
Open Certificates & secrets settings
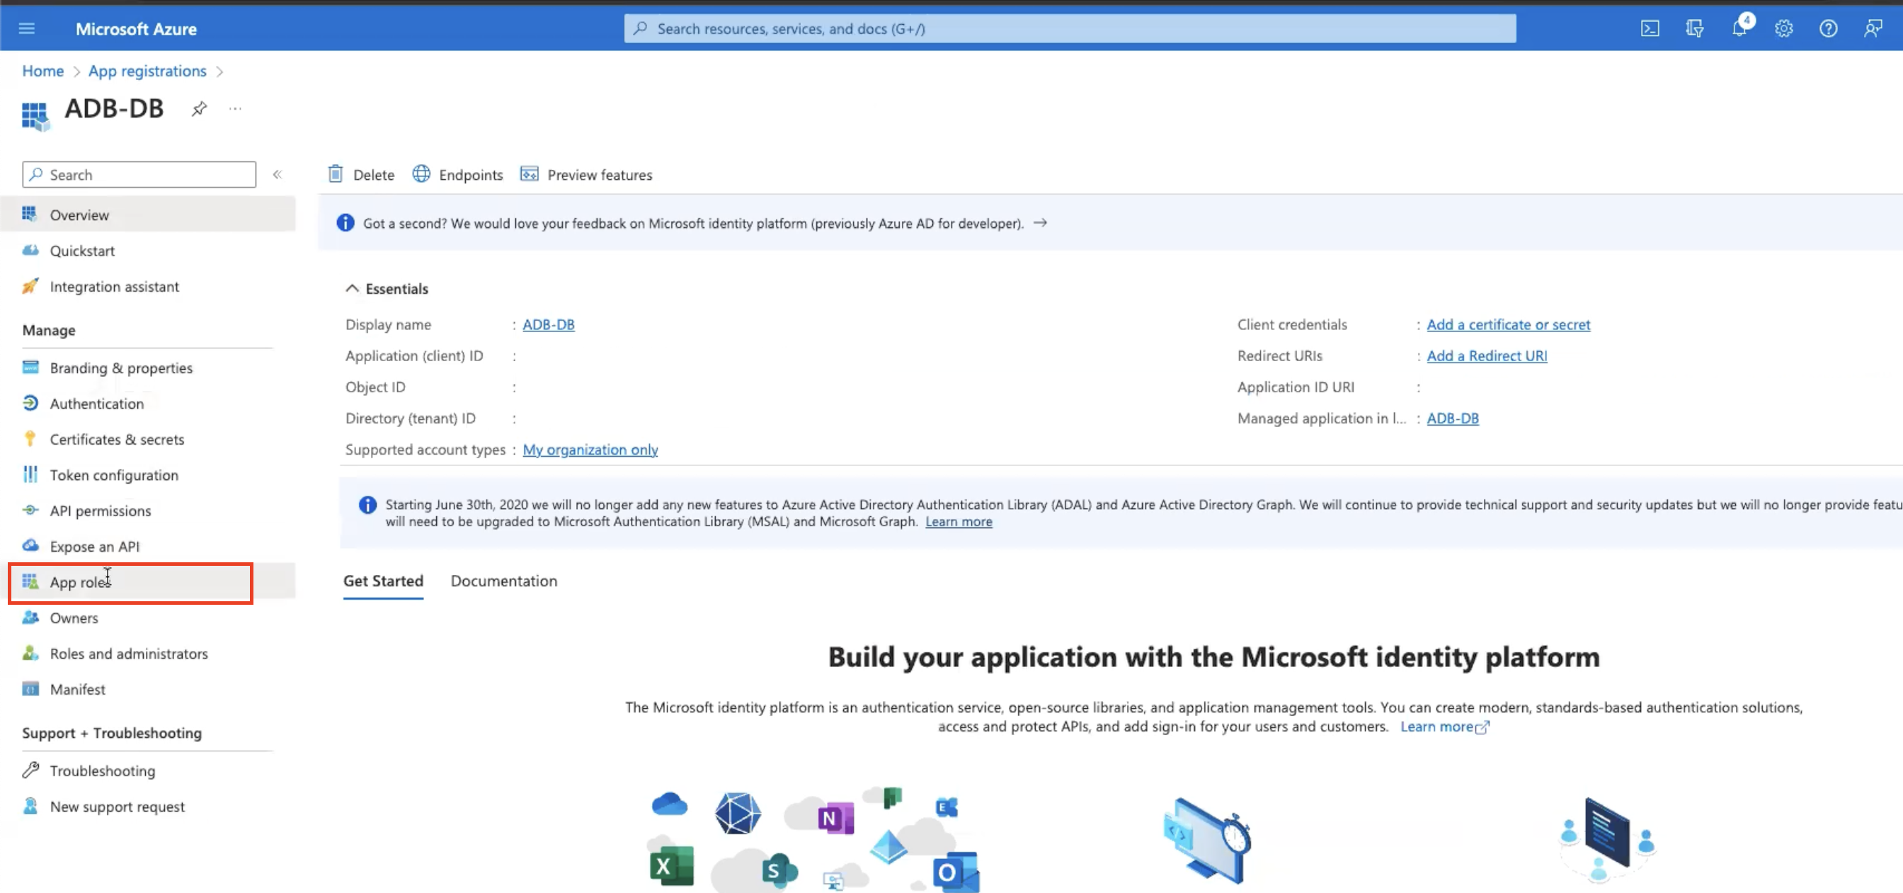coord(117,438)
